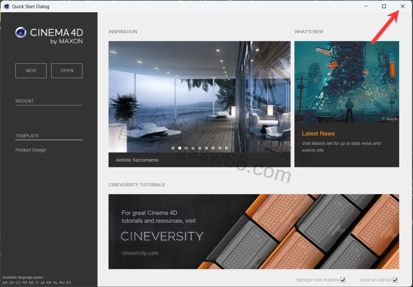Select the last carousel dot
Screen dimensions: 413x287
pyautogui.click(x=226, y=148)
